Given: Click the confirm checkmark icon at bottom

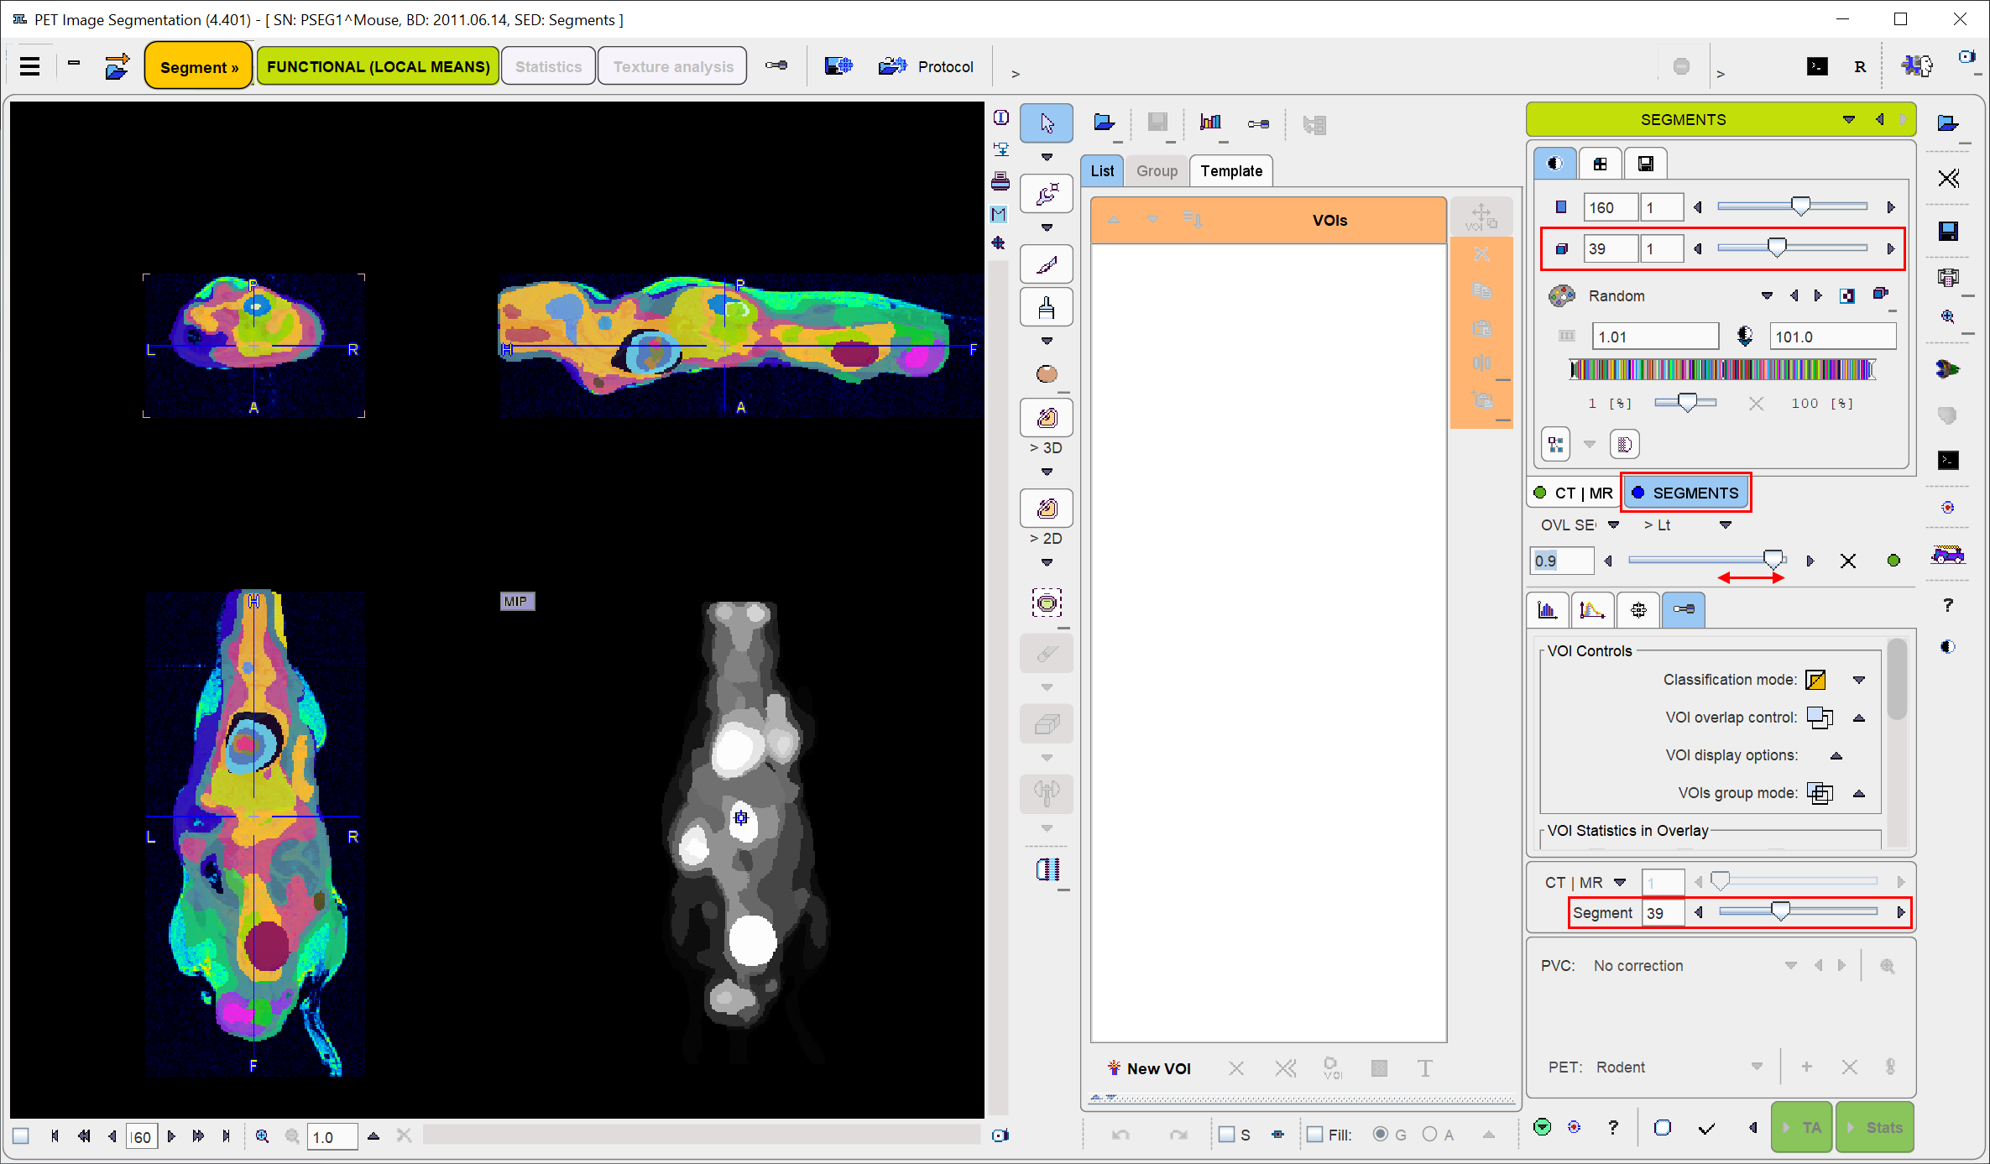Looking at the screenshot, I should [1706, 1129].
